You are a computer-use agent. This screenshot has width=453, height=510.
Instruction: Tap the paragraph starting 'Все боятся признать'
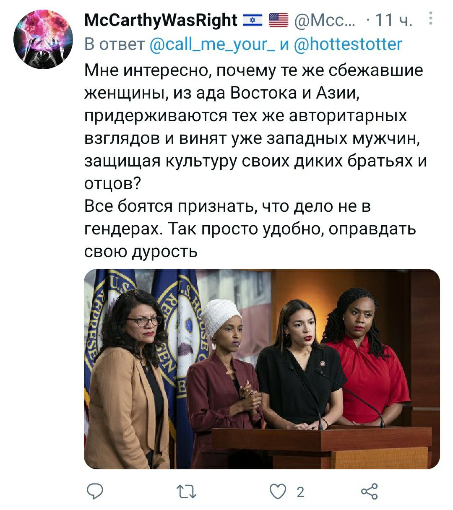pyautogui.click(x=250, y=229)
